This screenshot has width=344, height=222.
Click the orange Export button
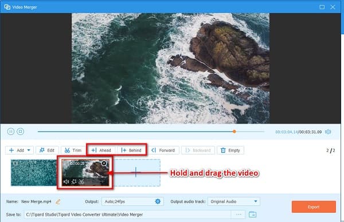point(314,207)
